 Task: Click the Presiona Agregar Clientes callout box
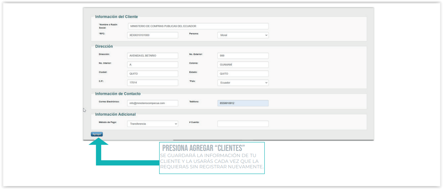click(212, 158)
